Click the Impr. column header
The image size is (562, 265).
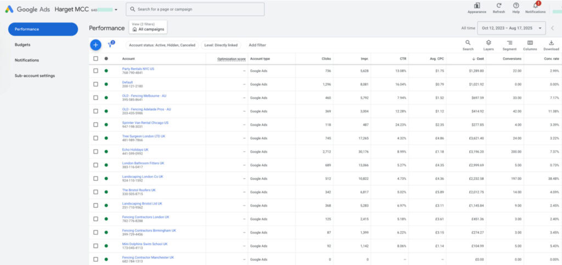pos(364,59)
